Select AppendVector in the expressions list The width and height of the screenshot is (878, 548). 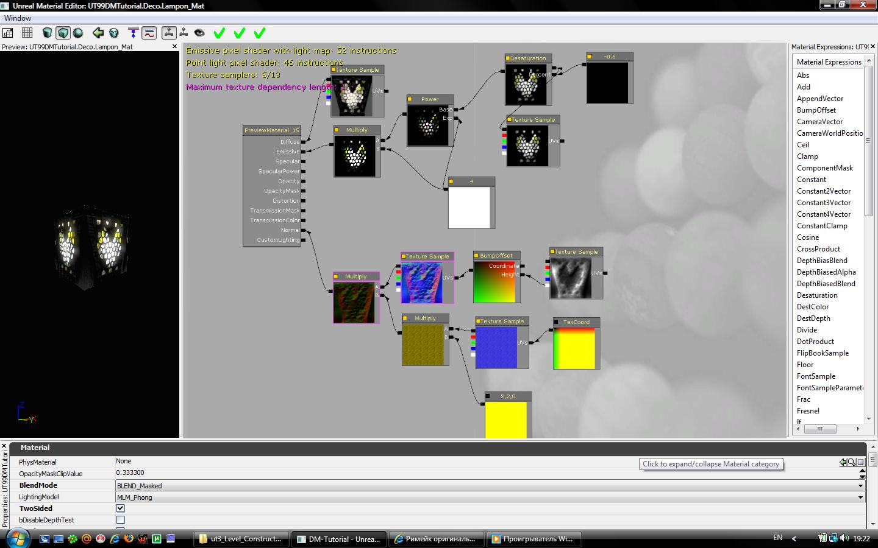pyautogui.click(x=820, y=99)
